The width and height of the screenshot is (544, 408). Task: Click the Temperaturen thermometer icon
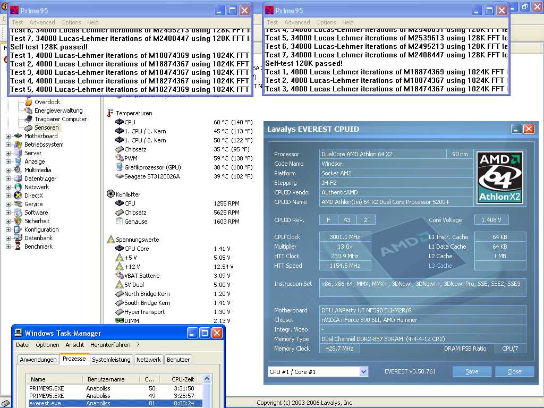click(x=110, y=113)
